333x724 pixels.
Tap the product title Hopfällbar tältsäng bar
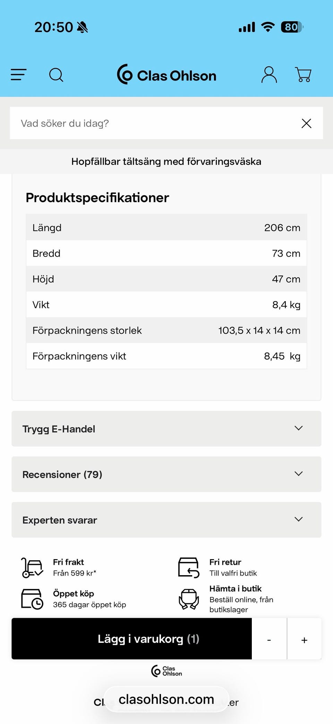click(166, 161)
